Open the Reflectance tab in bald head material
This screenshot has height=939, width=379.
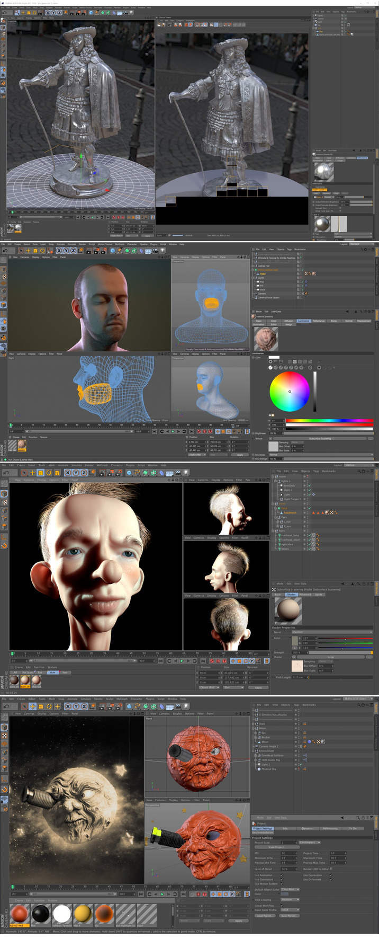coord(319,321)
